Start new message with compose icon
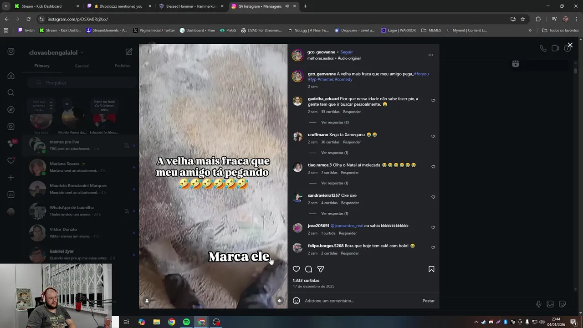This screenshot has height=328, width=583. tap(129, 52)
